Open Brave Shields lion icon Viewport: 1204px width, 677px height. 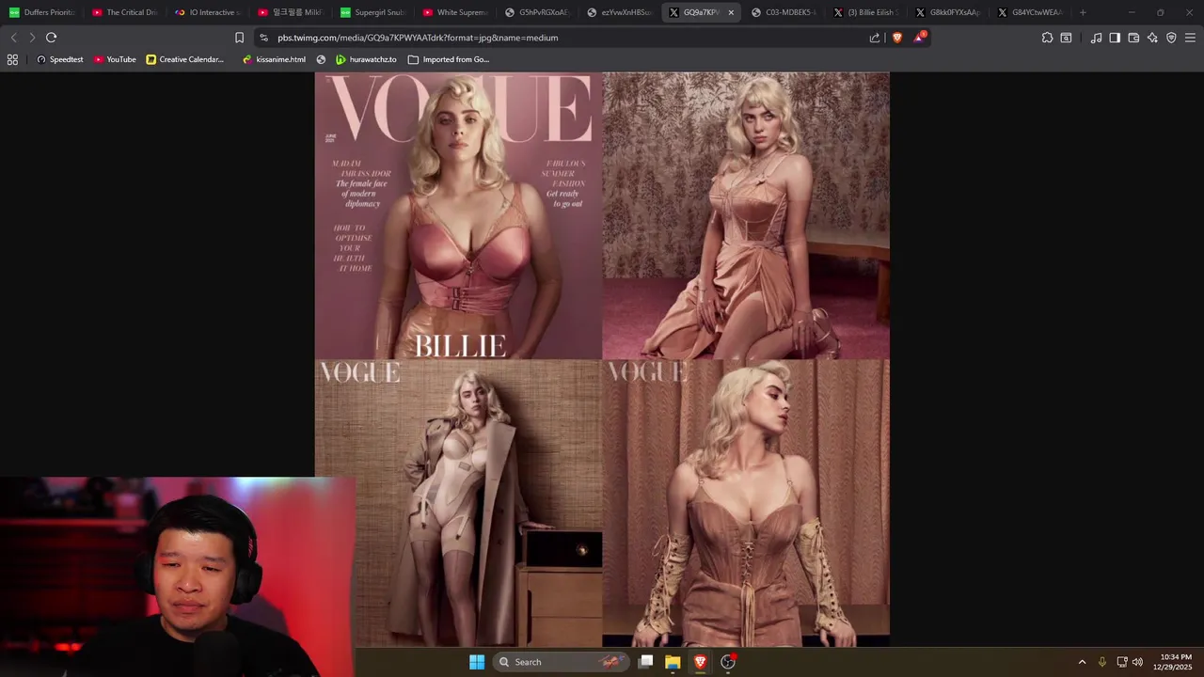(x=897, y=38)
